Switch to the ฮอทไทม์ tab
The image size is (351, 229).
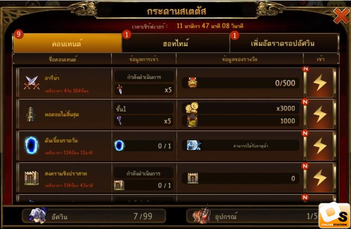175,43
